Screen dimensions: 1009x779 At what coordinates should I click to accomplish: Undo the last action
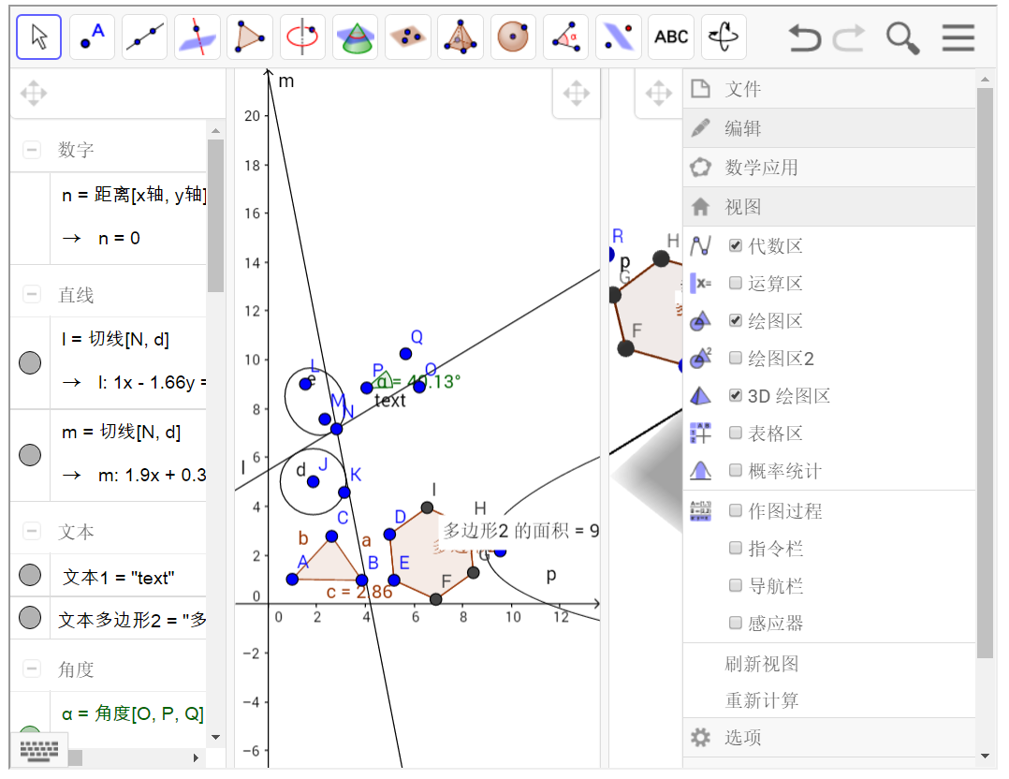[x=805, y=37]
